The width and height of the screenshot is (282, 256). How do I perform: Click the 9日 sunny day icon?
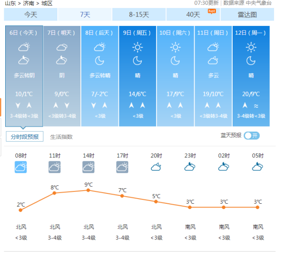coord(138,48)
